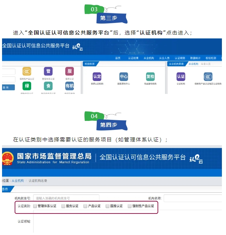Screen dimensions: 226x235
Task: Click the blue 查询 button
Action: point(6,87)
